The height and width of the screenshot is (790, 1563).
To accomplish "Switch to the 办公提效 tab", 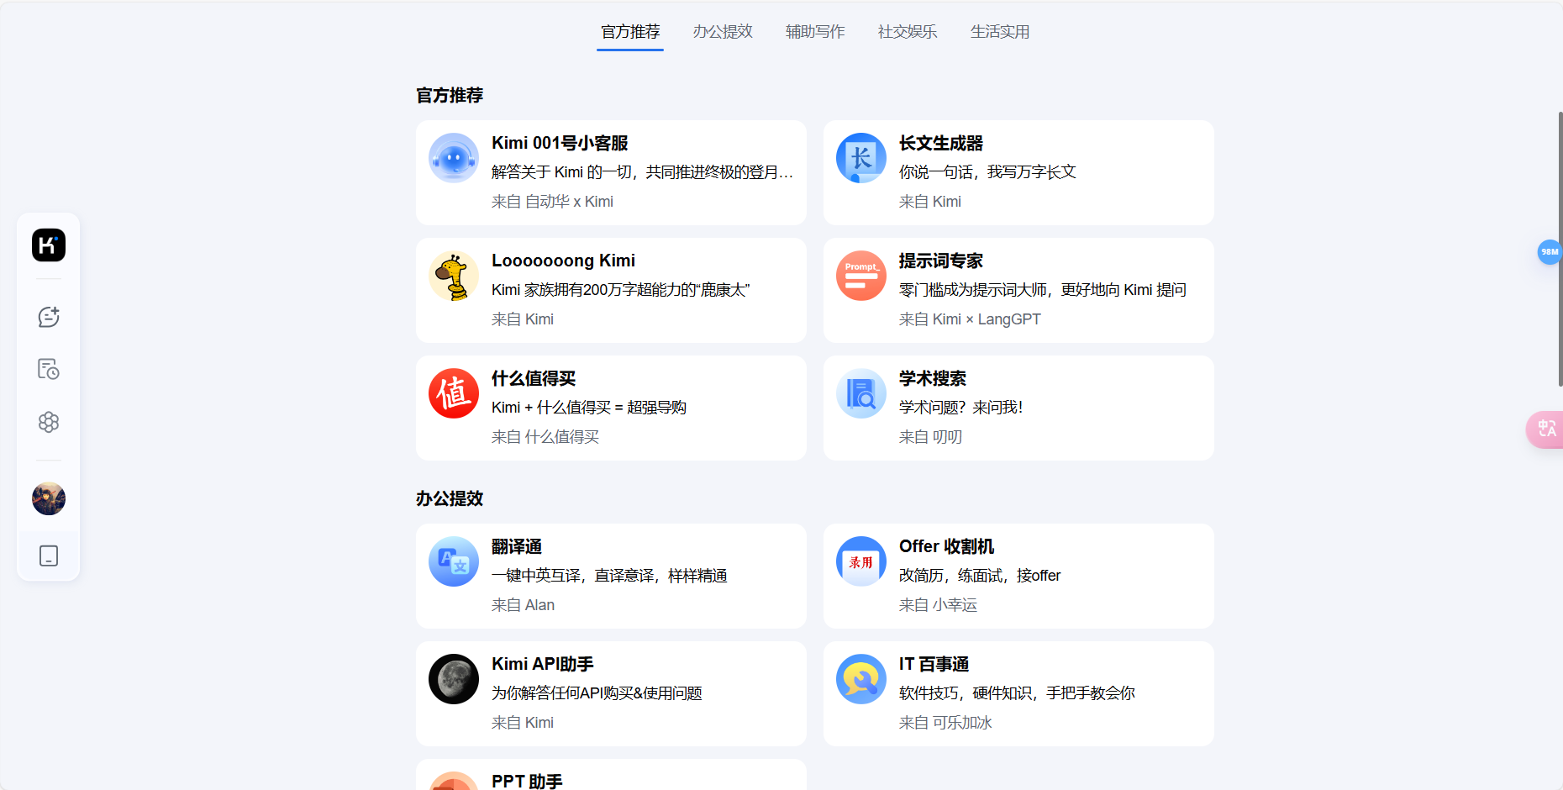I will (x=722, y=32).
